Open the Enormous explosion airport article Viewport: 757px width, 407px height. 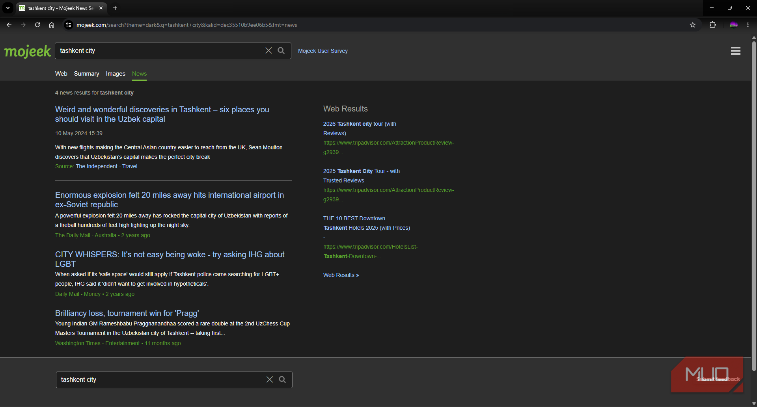[x=170, y=200]
